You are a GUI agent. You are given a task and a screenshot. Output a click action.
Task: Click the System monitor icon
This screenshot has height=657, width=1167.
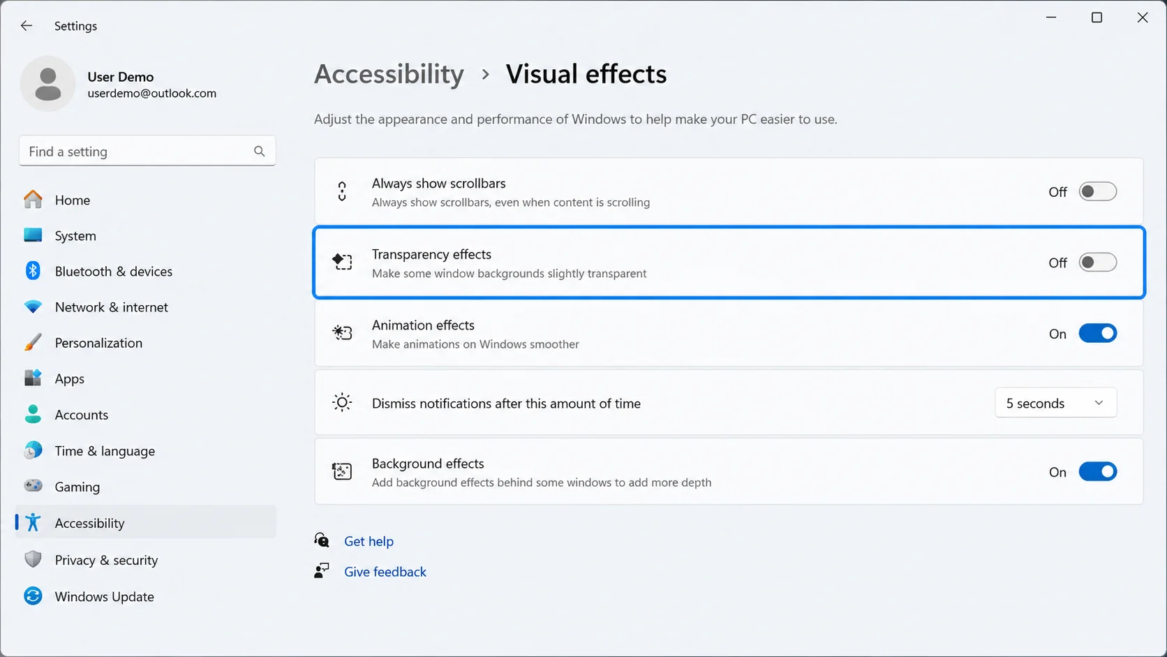coord(33,235)
